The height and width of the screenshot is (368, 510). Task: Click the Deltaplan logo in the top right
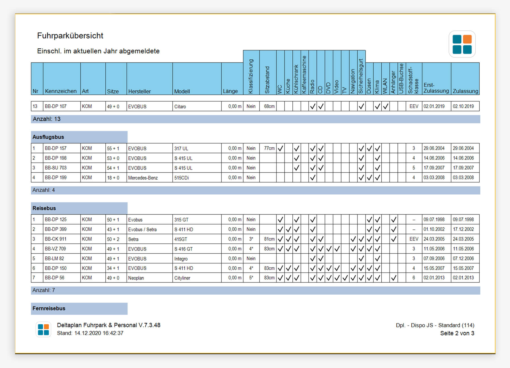pos(462,44)
